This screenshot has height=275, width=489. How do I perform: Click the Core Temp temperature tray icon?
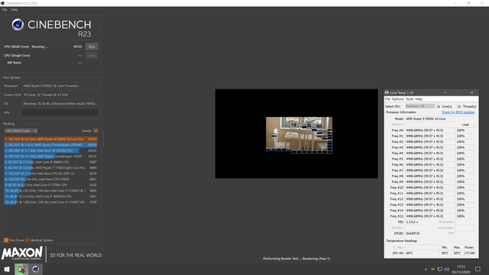coord(433,269)
